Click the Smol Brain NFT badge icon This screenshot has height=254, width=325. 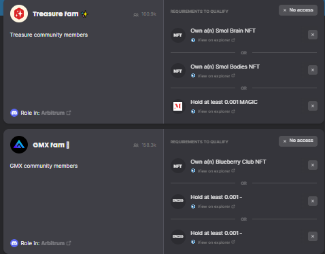point(178,35)
